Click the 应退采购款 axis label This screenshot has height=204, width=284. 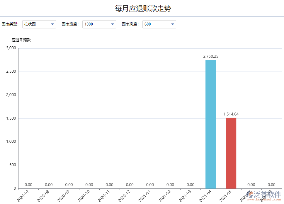(21, 40)
